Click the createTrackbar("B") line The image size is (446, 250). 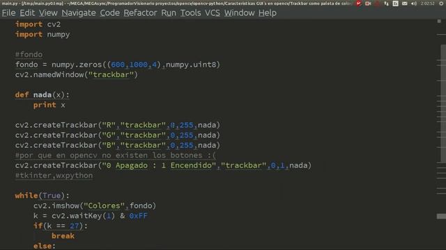[x=118, y=145]
